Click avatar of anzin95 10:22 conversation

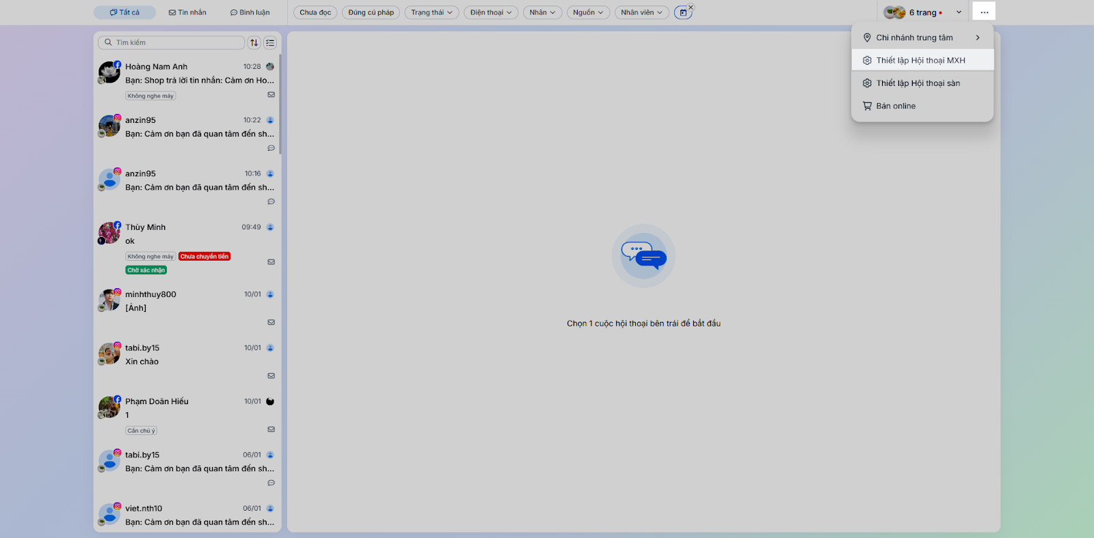coord(109,126)
